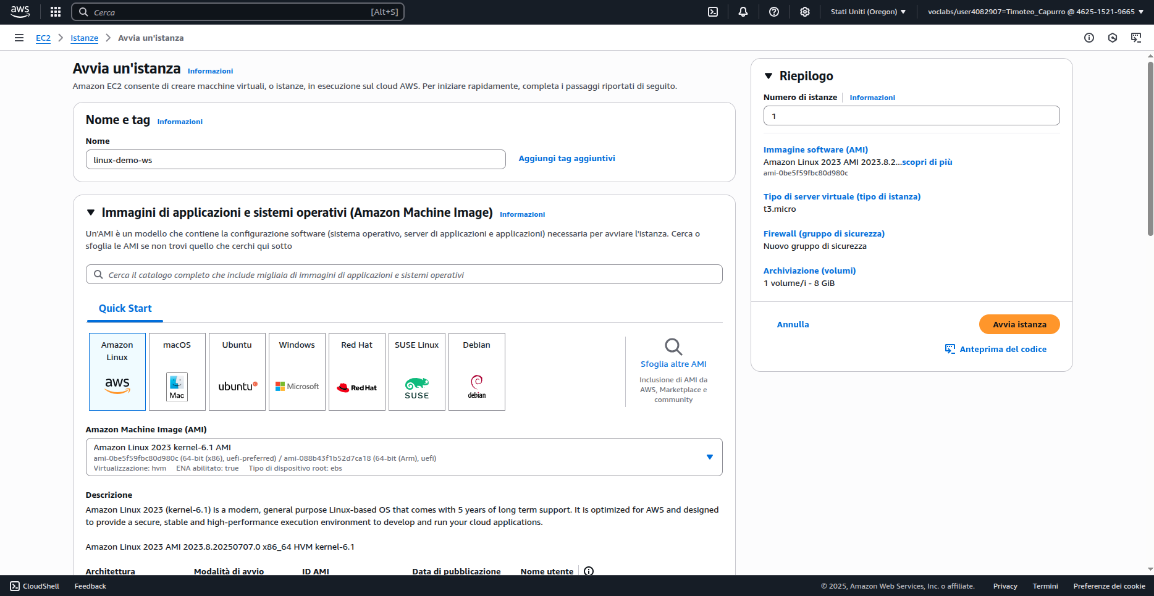Click Tipo di server virtuale summary link

(x=842, y=196)
